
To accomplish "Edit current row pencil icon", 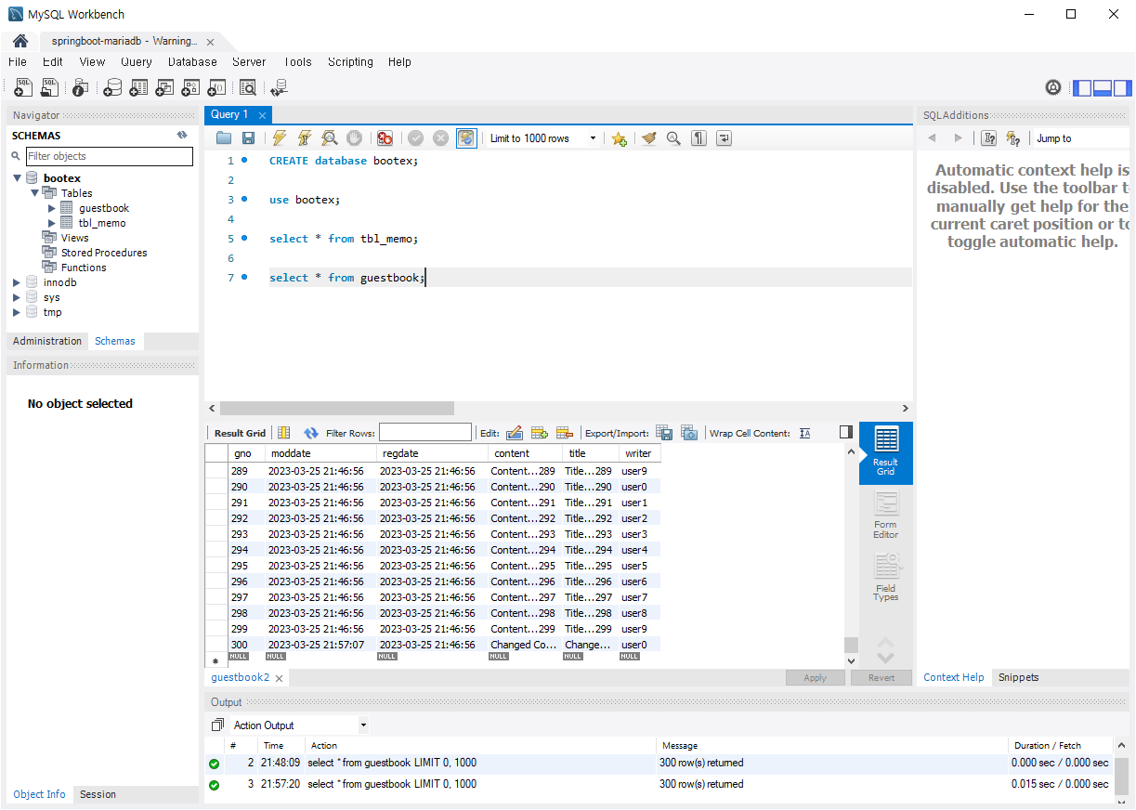I will pyautogui.click(x=515, y=433).
